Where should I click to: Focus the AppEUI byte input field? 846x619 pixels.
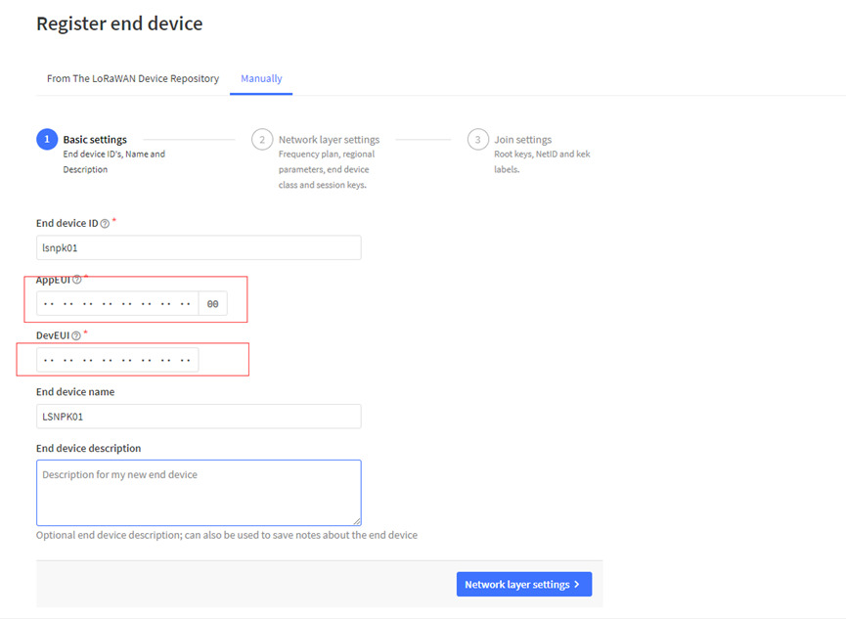(x=117, y=304)
